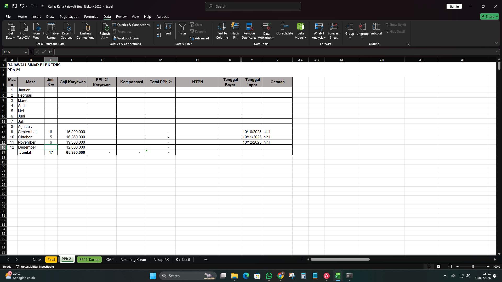Run Remove Duplicates on the data
502x282 pixels.
coord(249,31)
